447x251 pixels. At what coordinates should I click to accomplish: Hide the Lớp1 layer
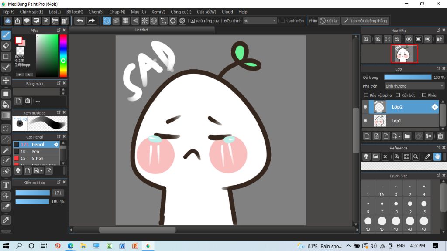(365, 121)
